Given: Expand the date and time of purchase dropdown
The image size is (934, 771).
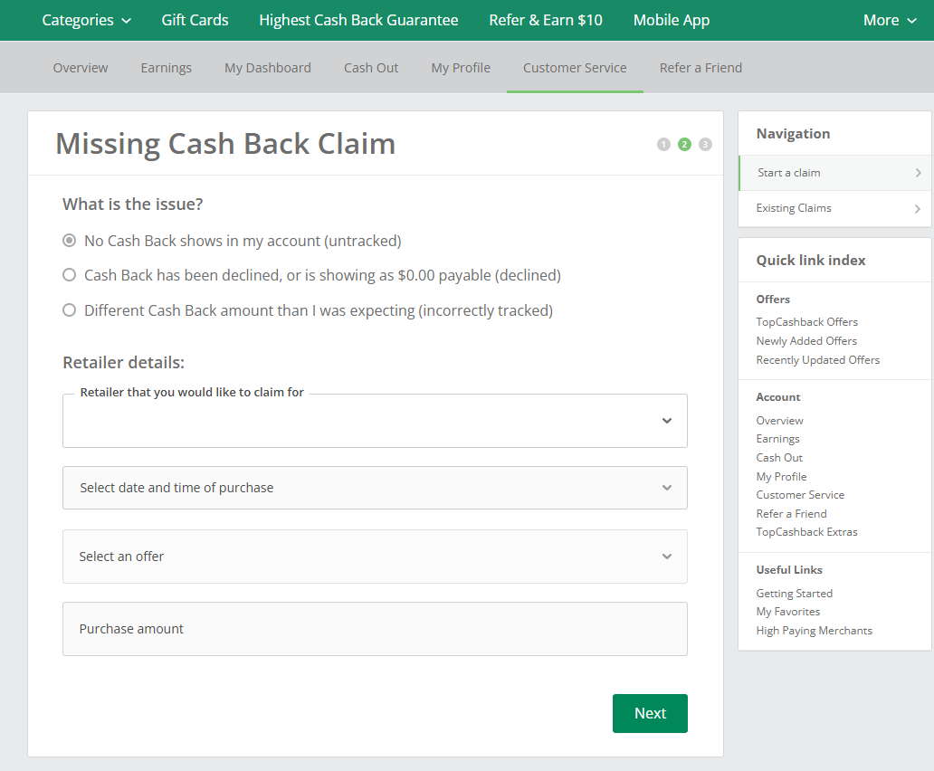Looking at the screenshot, I should pyautogui.click(x=375, y=488).
